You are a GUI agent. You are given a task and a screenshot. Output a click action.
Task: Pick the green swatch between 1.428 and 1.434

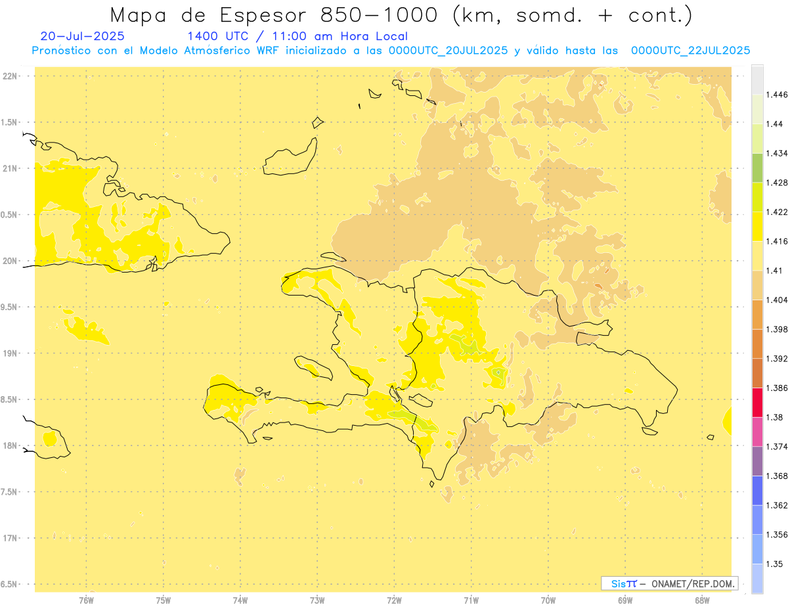757,168
